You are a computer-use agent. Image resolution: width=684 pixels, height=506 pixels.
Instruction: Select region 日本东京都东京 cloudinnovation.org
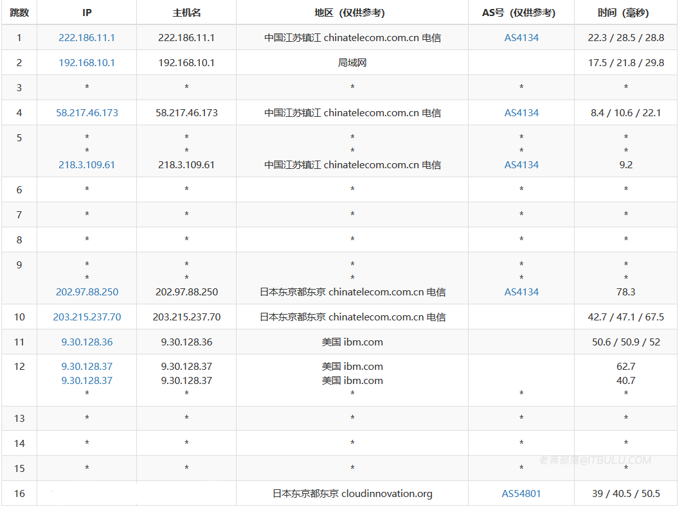click(352, 493)
